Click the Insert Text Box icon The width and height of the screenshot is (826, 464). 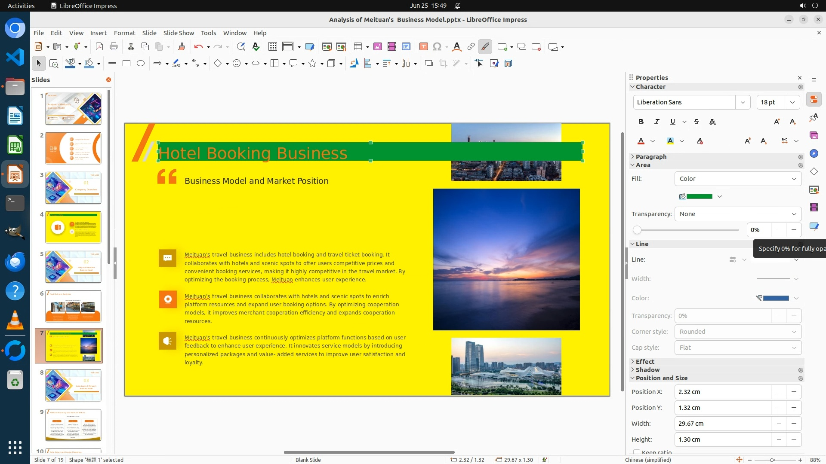coord(423,47)
